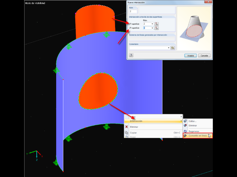Dismiss the dialog with Cancelar
Screen dimensions: 237x177
point(204,56)
